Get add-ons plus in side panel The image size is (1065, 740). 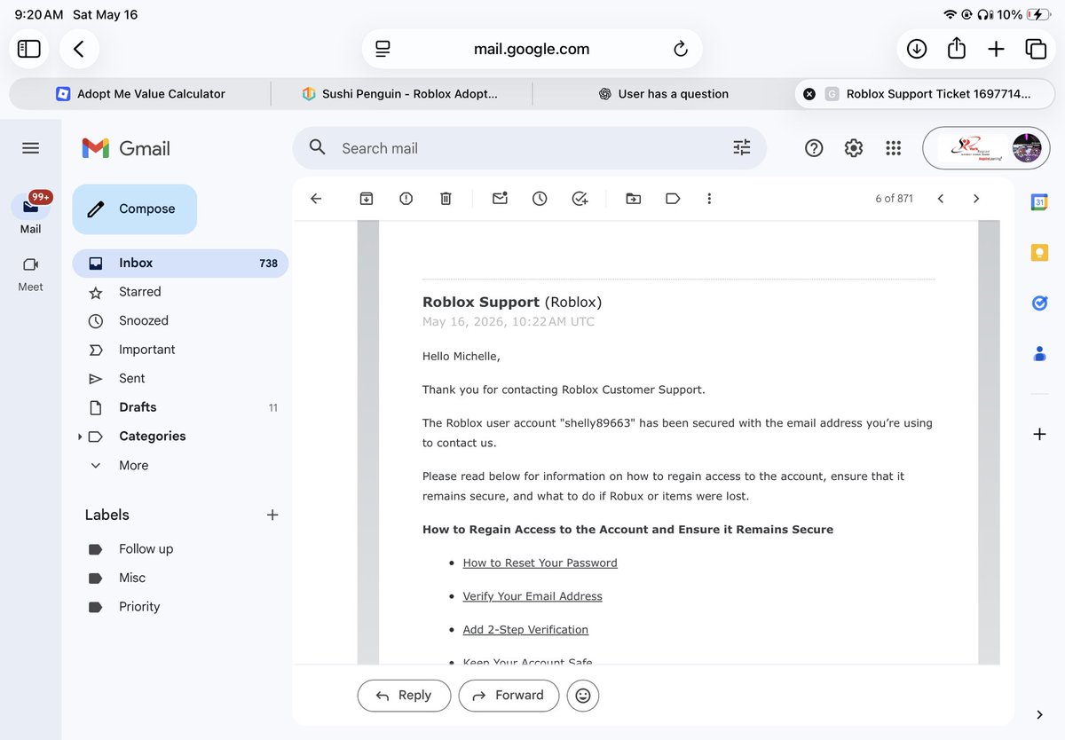[x=1039, y=434]
